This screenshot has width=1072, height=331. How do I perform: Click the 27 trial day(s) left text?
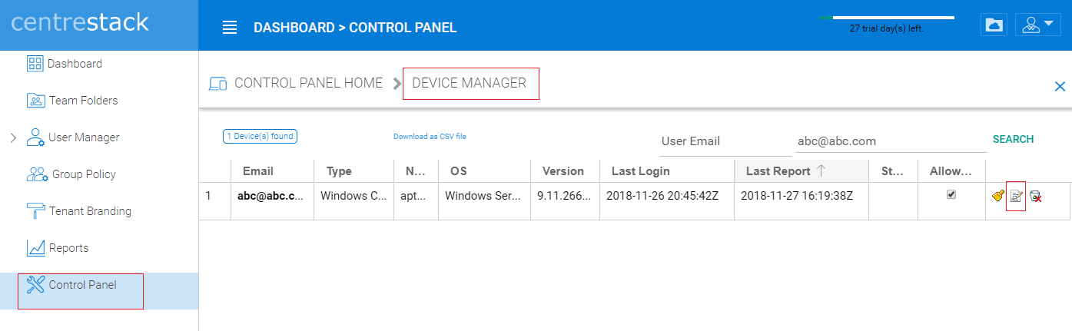tap(887, 28)
